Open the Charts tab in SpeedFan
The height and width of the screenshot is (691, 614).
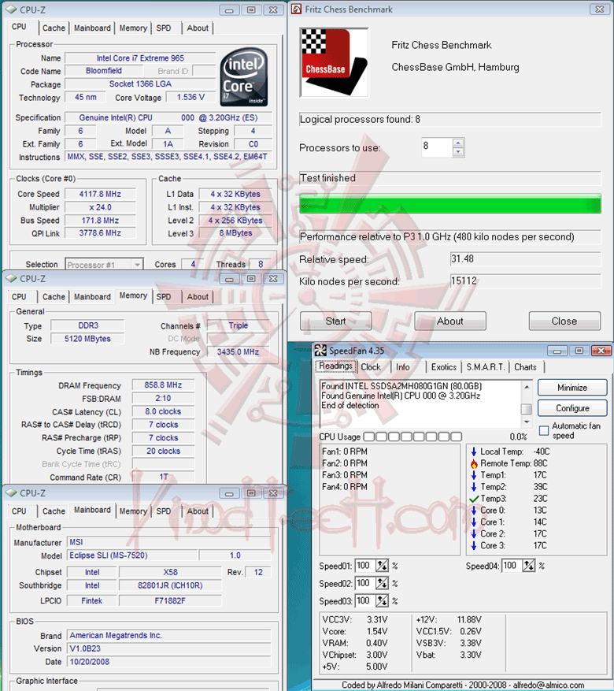point(526,367)
